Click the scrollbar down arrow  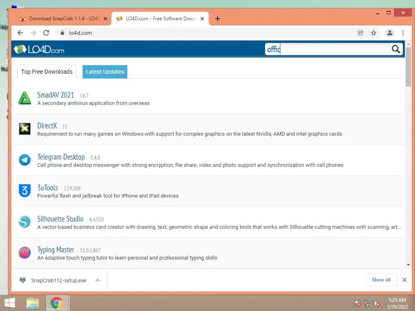408,265
